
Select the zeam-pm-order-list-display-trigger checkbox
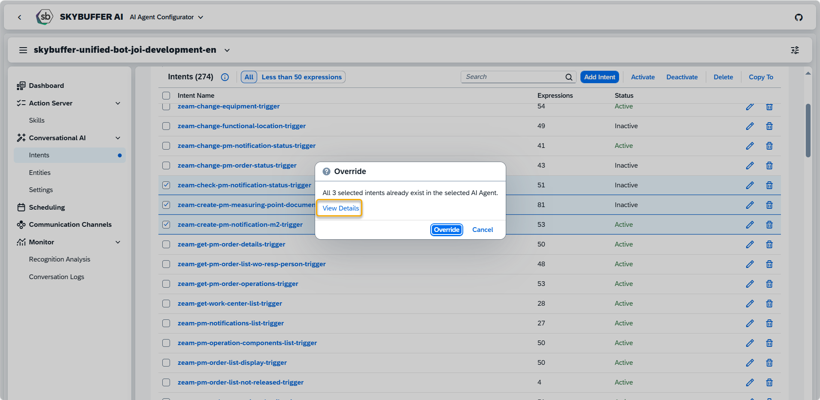(166, 363)
